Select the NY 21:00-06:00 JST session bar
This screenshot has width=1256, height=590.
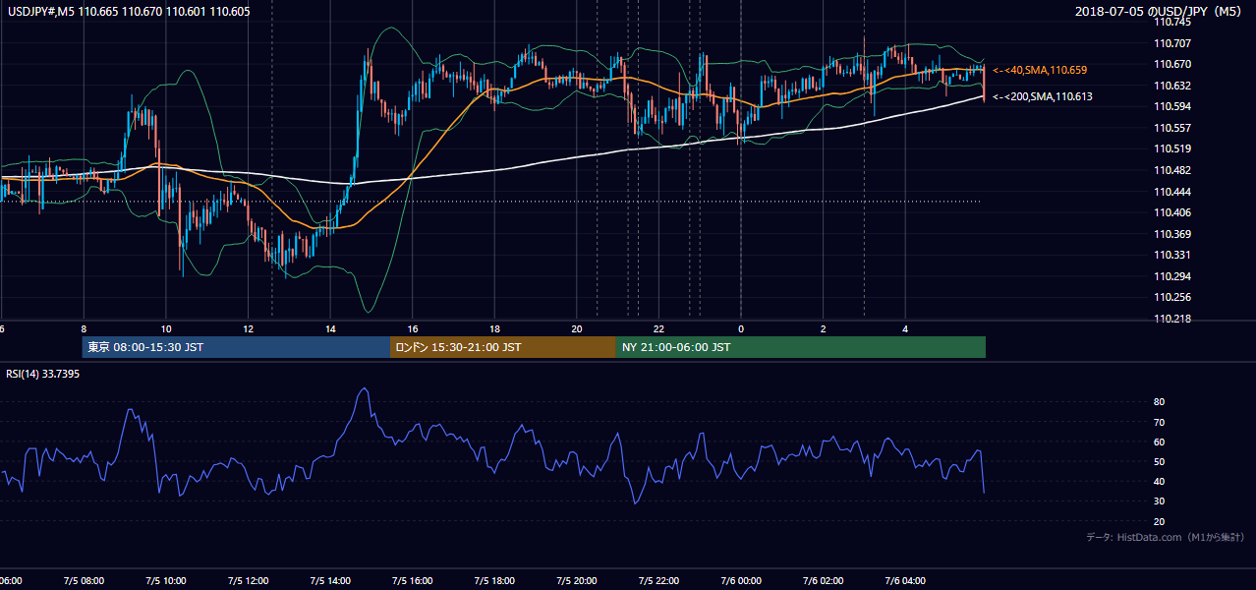801,347
